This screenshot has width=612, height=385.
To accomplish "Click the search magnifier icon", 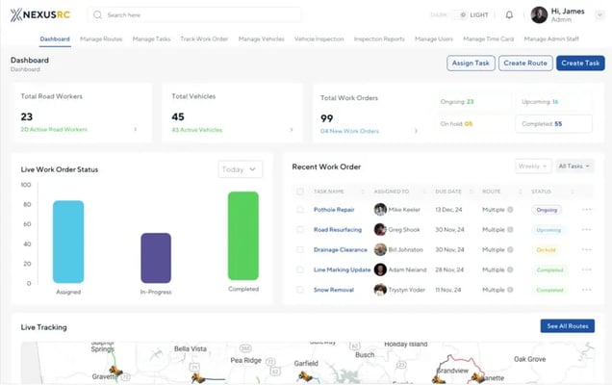I will coord(98,15).
